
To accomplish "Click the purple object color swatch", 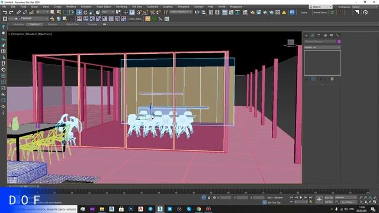I will pos(339,41).
